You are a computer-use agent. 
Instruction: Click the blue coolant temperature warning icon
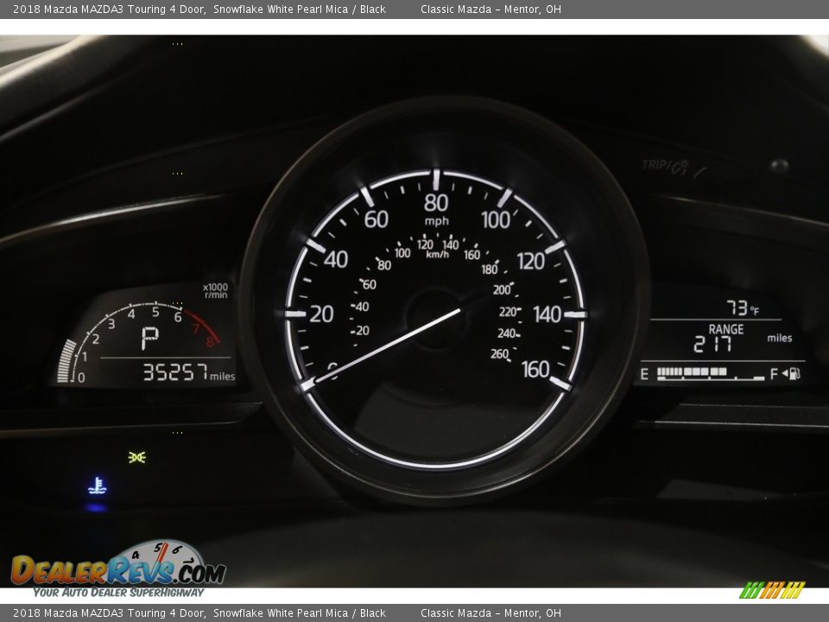[x=98, y=486]
